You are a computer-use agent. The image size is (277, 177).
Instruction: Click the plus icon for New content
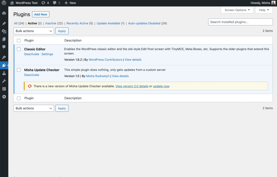point(66,3)
